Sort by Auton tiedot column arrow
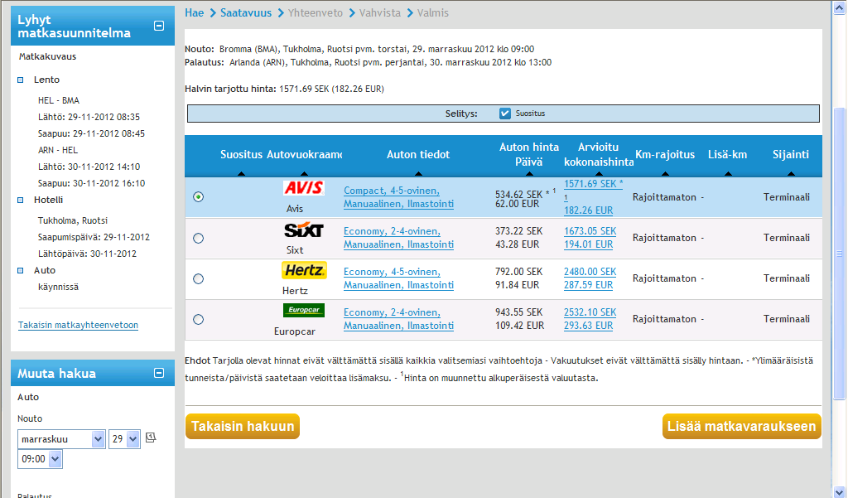 coord(418,174)
